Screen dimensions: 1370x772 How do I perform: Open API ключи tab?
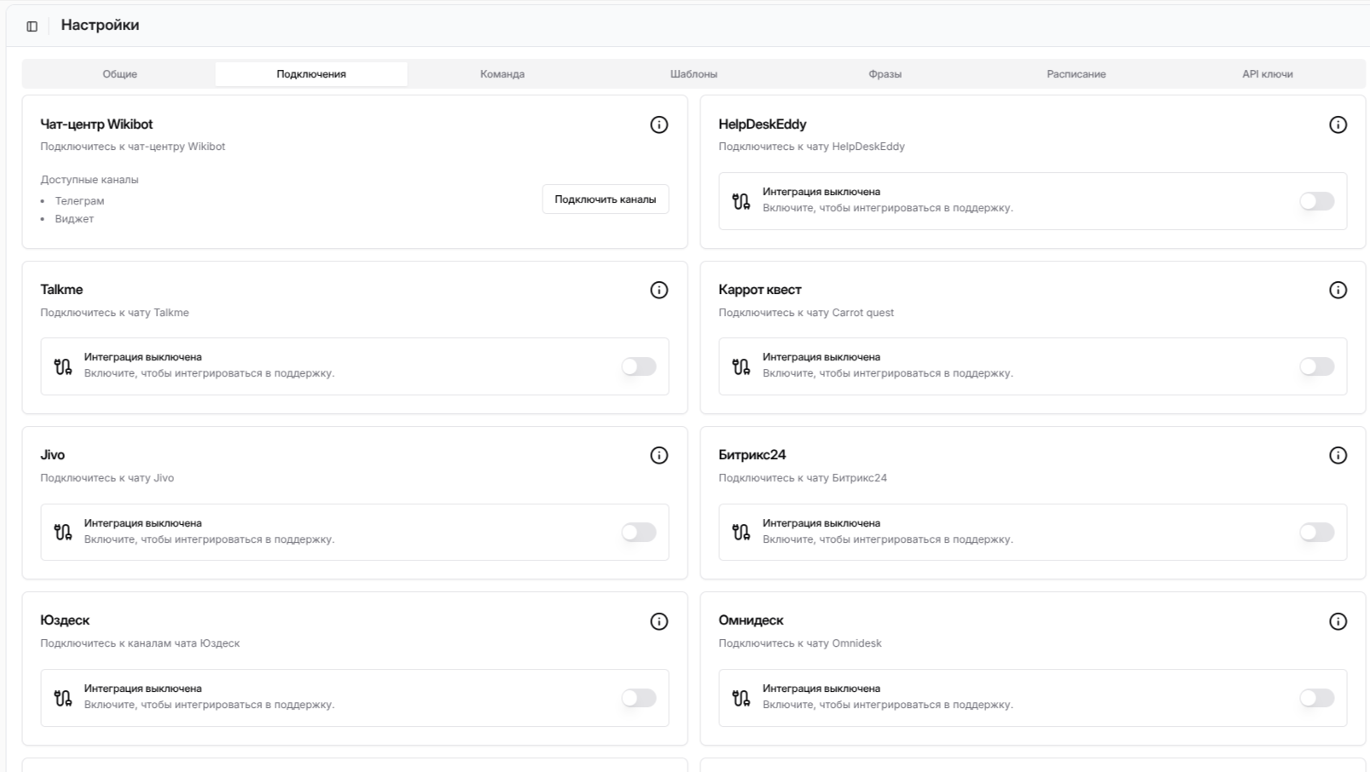1268,74
